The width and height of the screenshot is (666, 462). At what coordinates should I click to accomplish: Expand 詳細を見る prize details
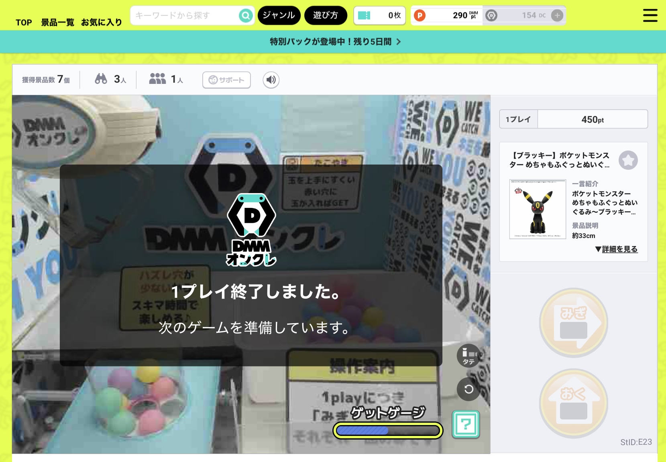[616, 249]
